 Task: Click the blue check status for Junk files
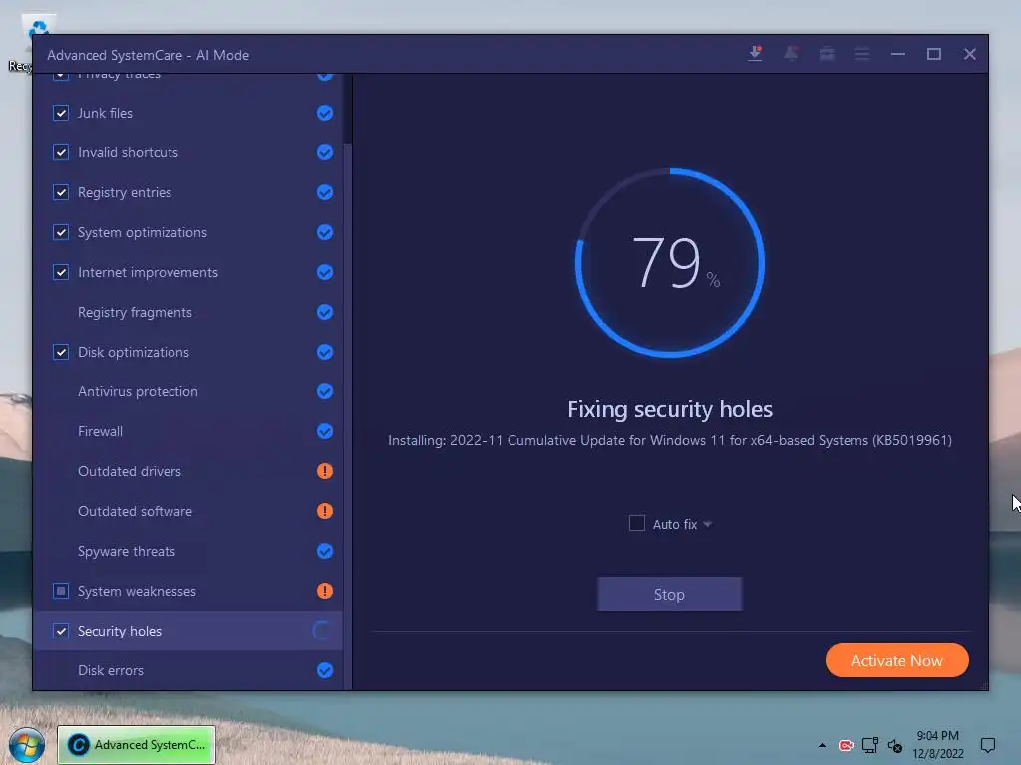coord(325,113)
